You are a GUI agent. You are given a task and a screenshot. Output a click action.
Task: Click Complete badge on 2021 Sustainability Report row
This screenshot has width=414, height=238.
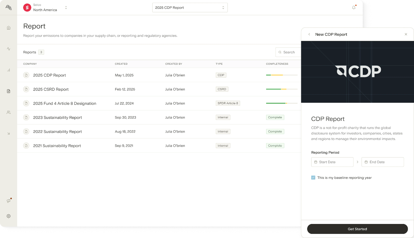click(275, 145)
